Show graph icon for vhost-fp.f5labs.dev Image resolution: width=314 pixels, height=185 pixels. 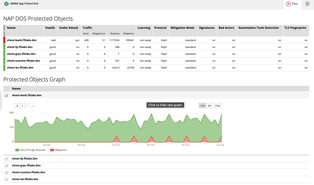pos(7,159)
